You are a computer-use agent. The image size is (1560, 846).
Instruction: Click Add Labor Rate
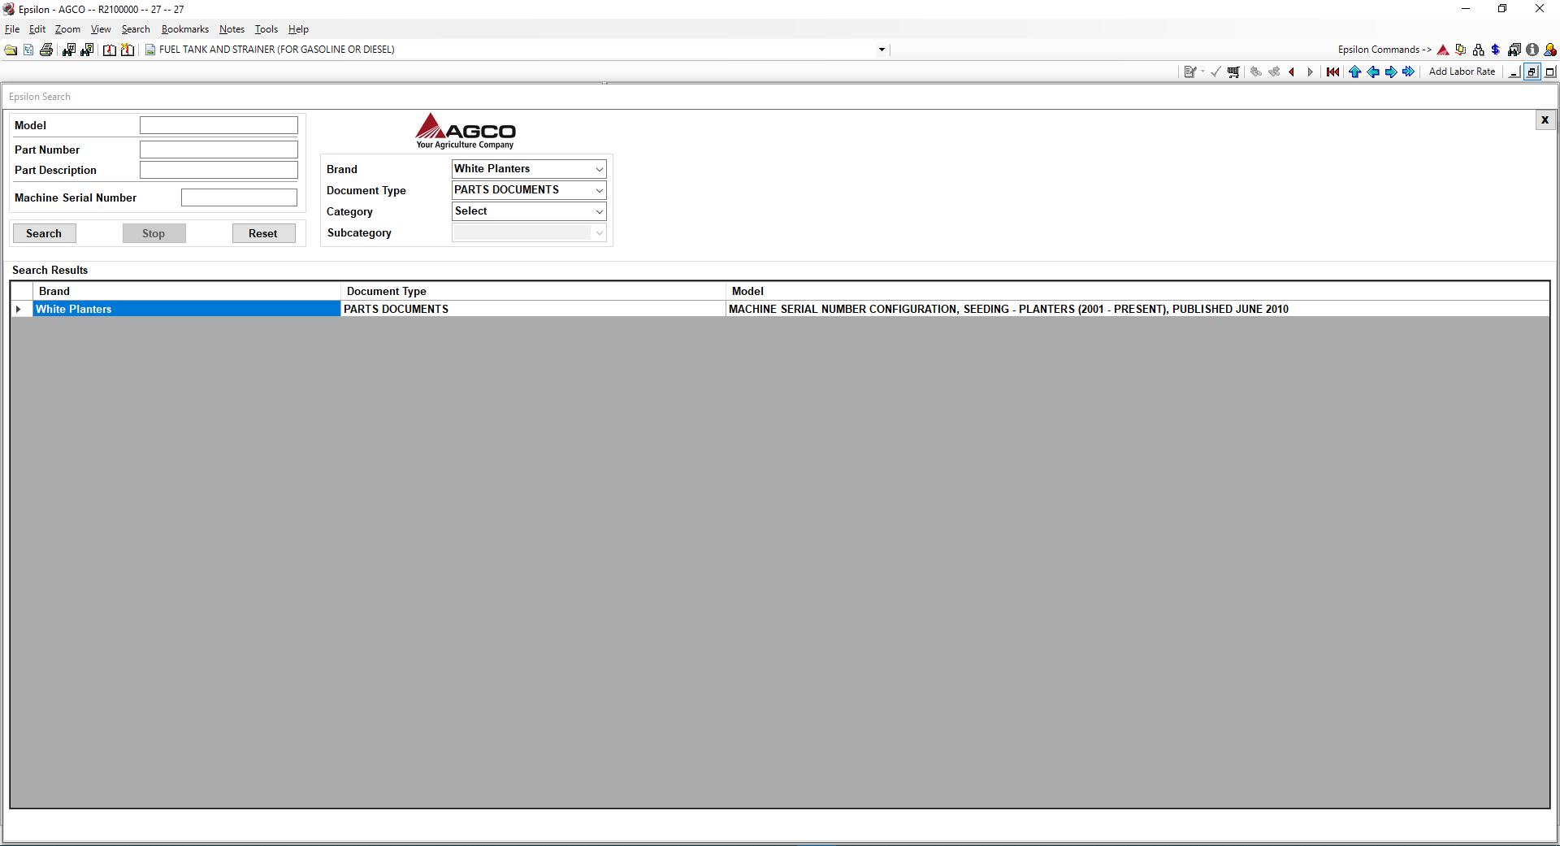[x=1462, y=72]
